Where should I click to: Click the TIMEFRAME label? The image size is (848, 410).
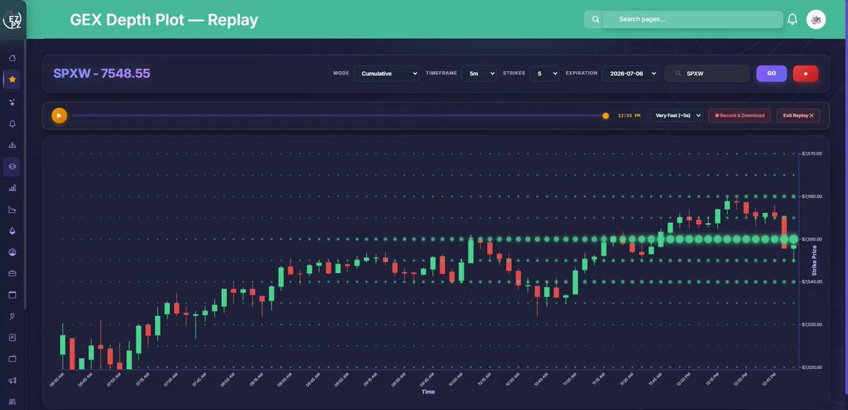coord(441,73)
